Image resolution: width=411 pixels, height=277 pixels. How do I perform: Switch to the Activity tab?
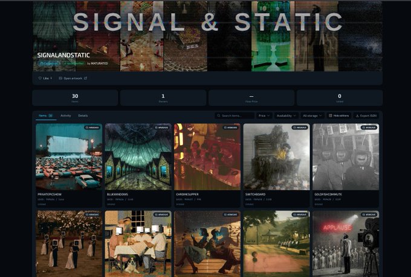[x=65, y=116]
